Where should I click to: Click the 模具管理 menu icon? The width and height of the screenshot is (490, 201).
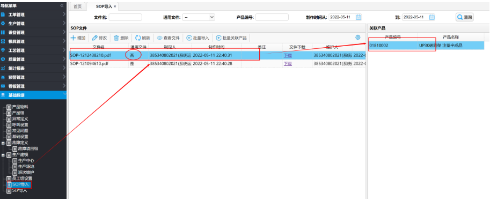click(x=3, y=41)
